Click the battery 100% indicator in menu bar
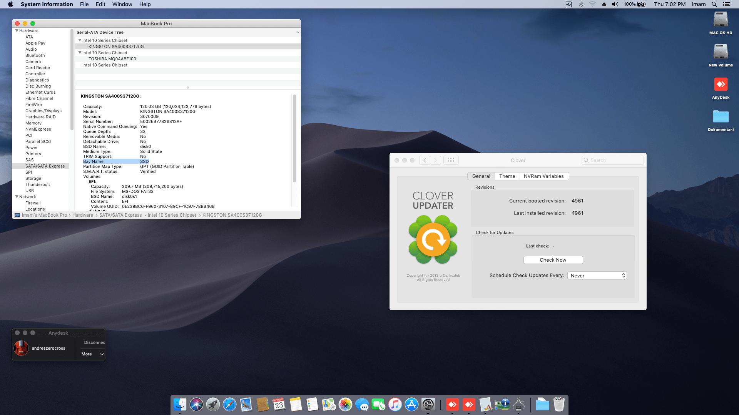739x415 pixels. 635,4
